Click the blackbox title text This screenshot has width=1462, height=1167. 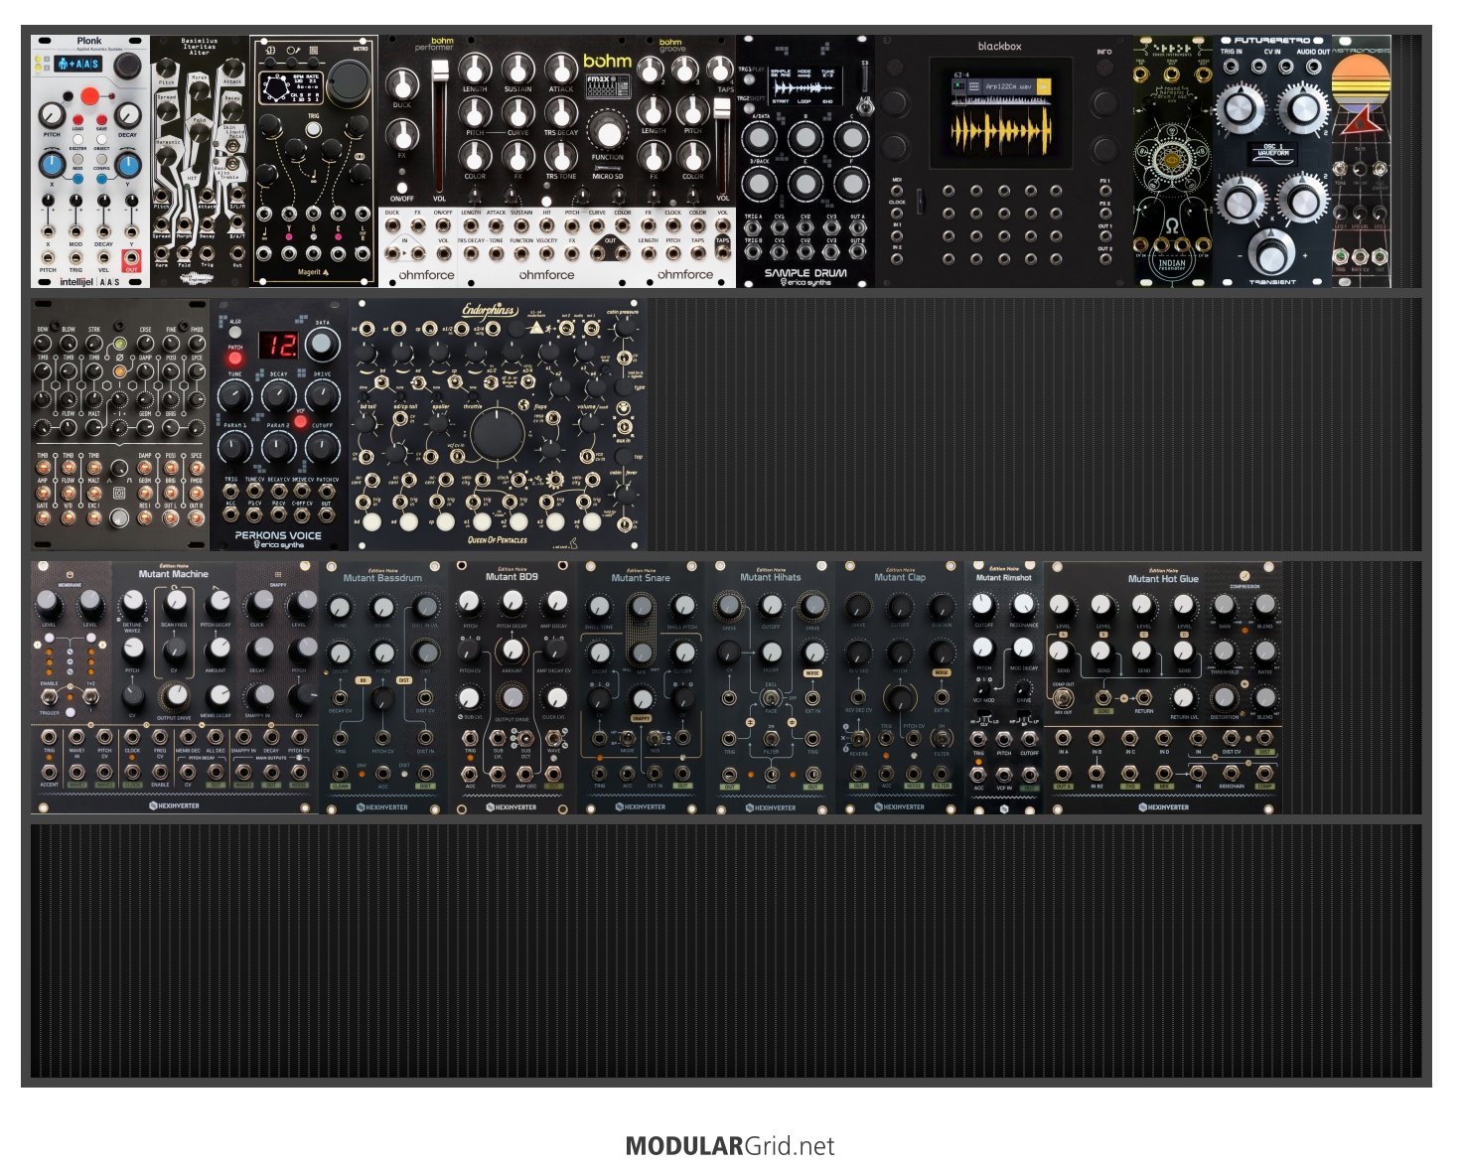pyautogui.click(x=999, y=47)
